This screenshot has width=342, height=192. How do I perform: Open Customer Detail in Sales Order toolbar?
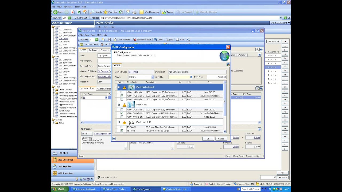(89, 44)
